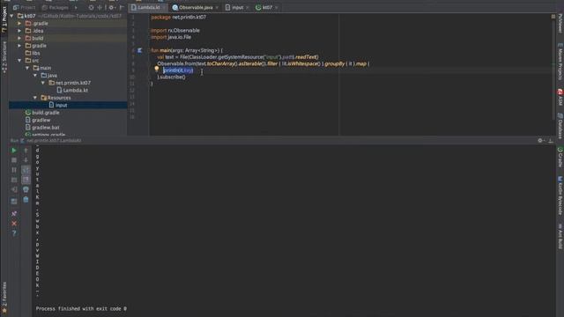This screenshot has width=564, height=317.
Task: Click the lightbulb intention icon in editor
Action: (157, 69)
